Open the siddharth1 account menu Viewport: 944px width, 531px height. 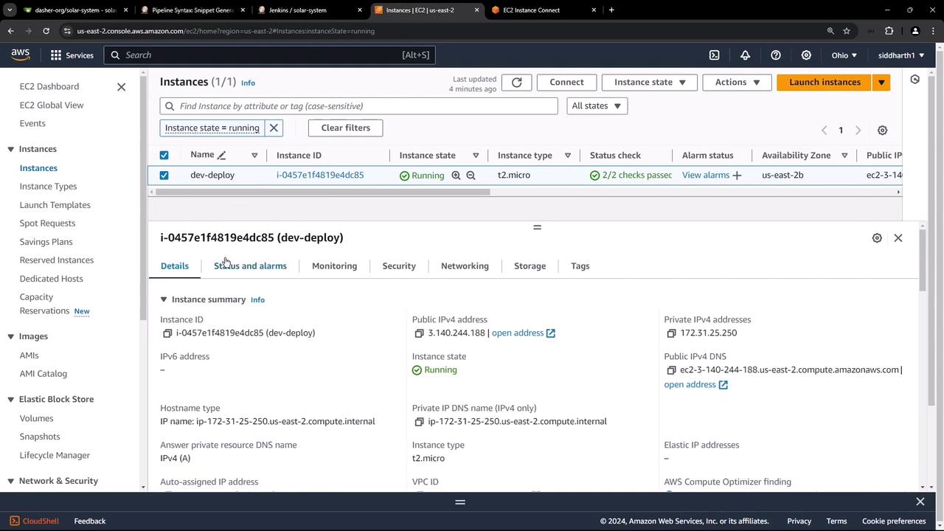(901, 55)
